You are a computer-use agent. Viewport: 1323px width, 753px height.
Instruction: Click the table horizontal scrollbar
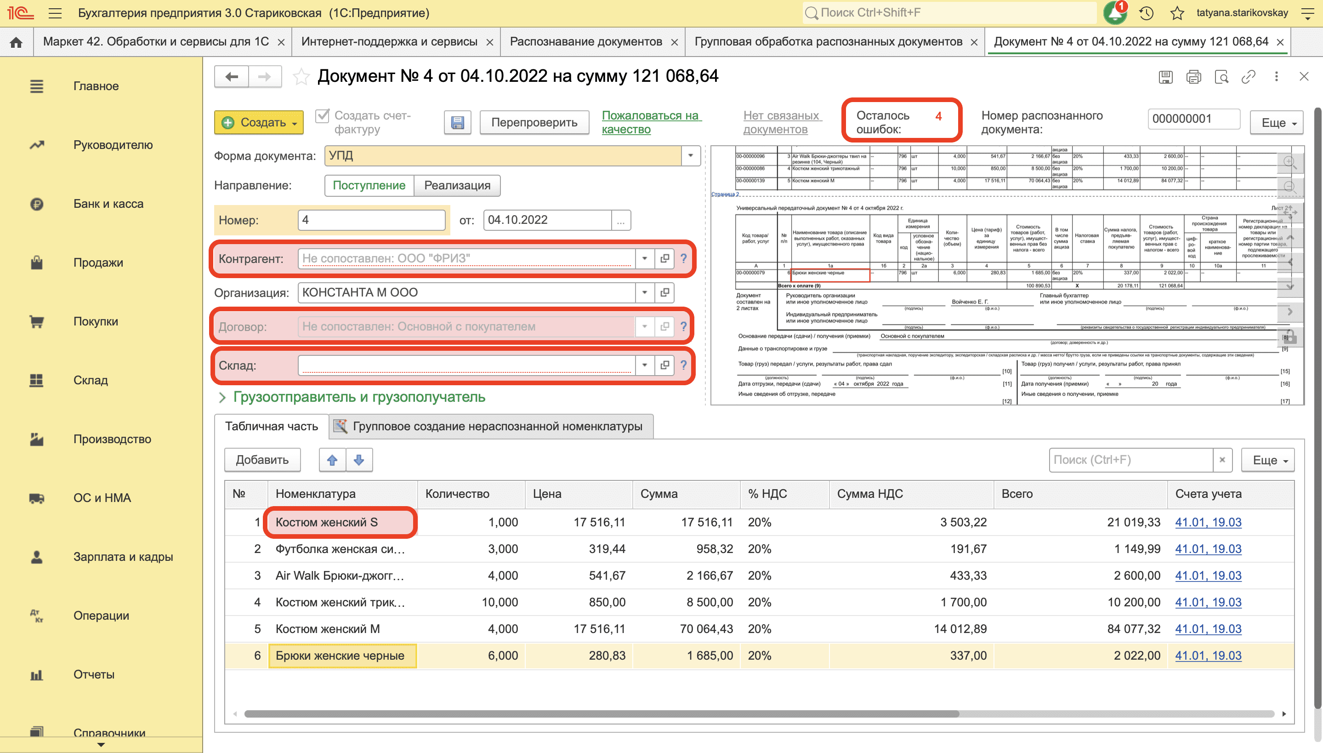(601, 713)
